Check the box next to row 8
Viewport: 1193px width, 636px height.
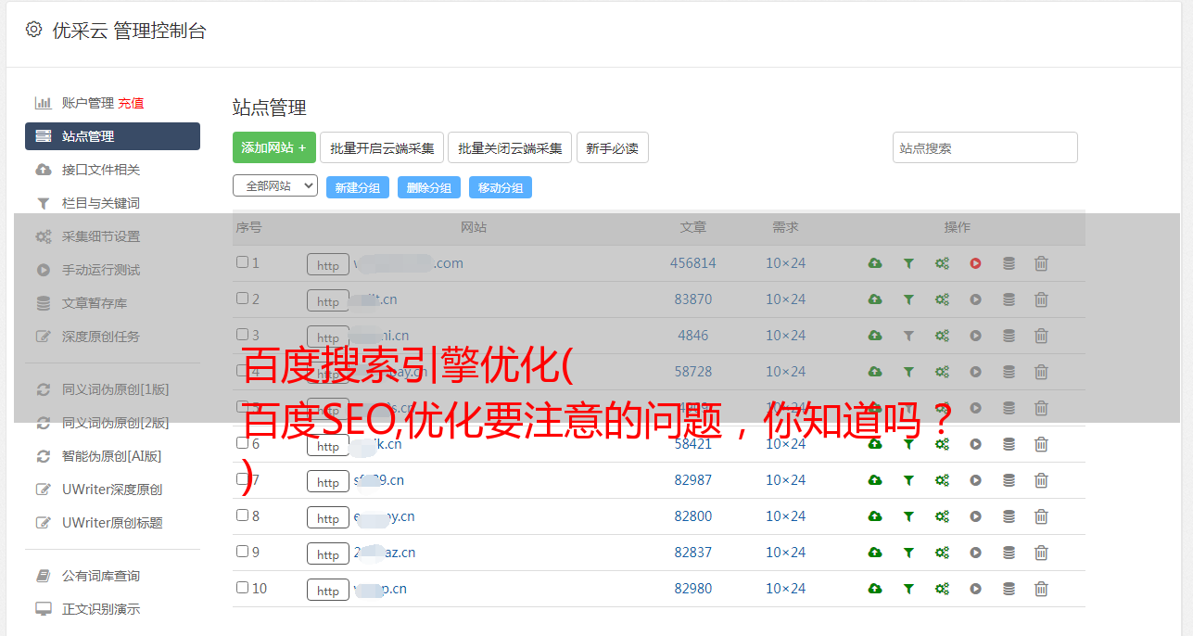coord(242,515)
